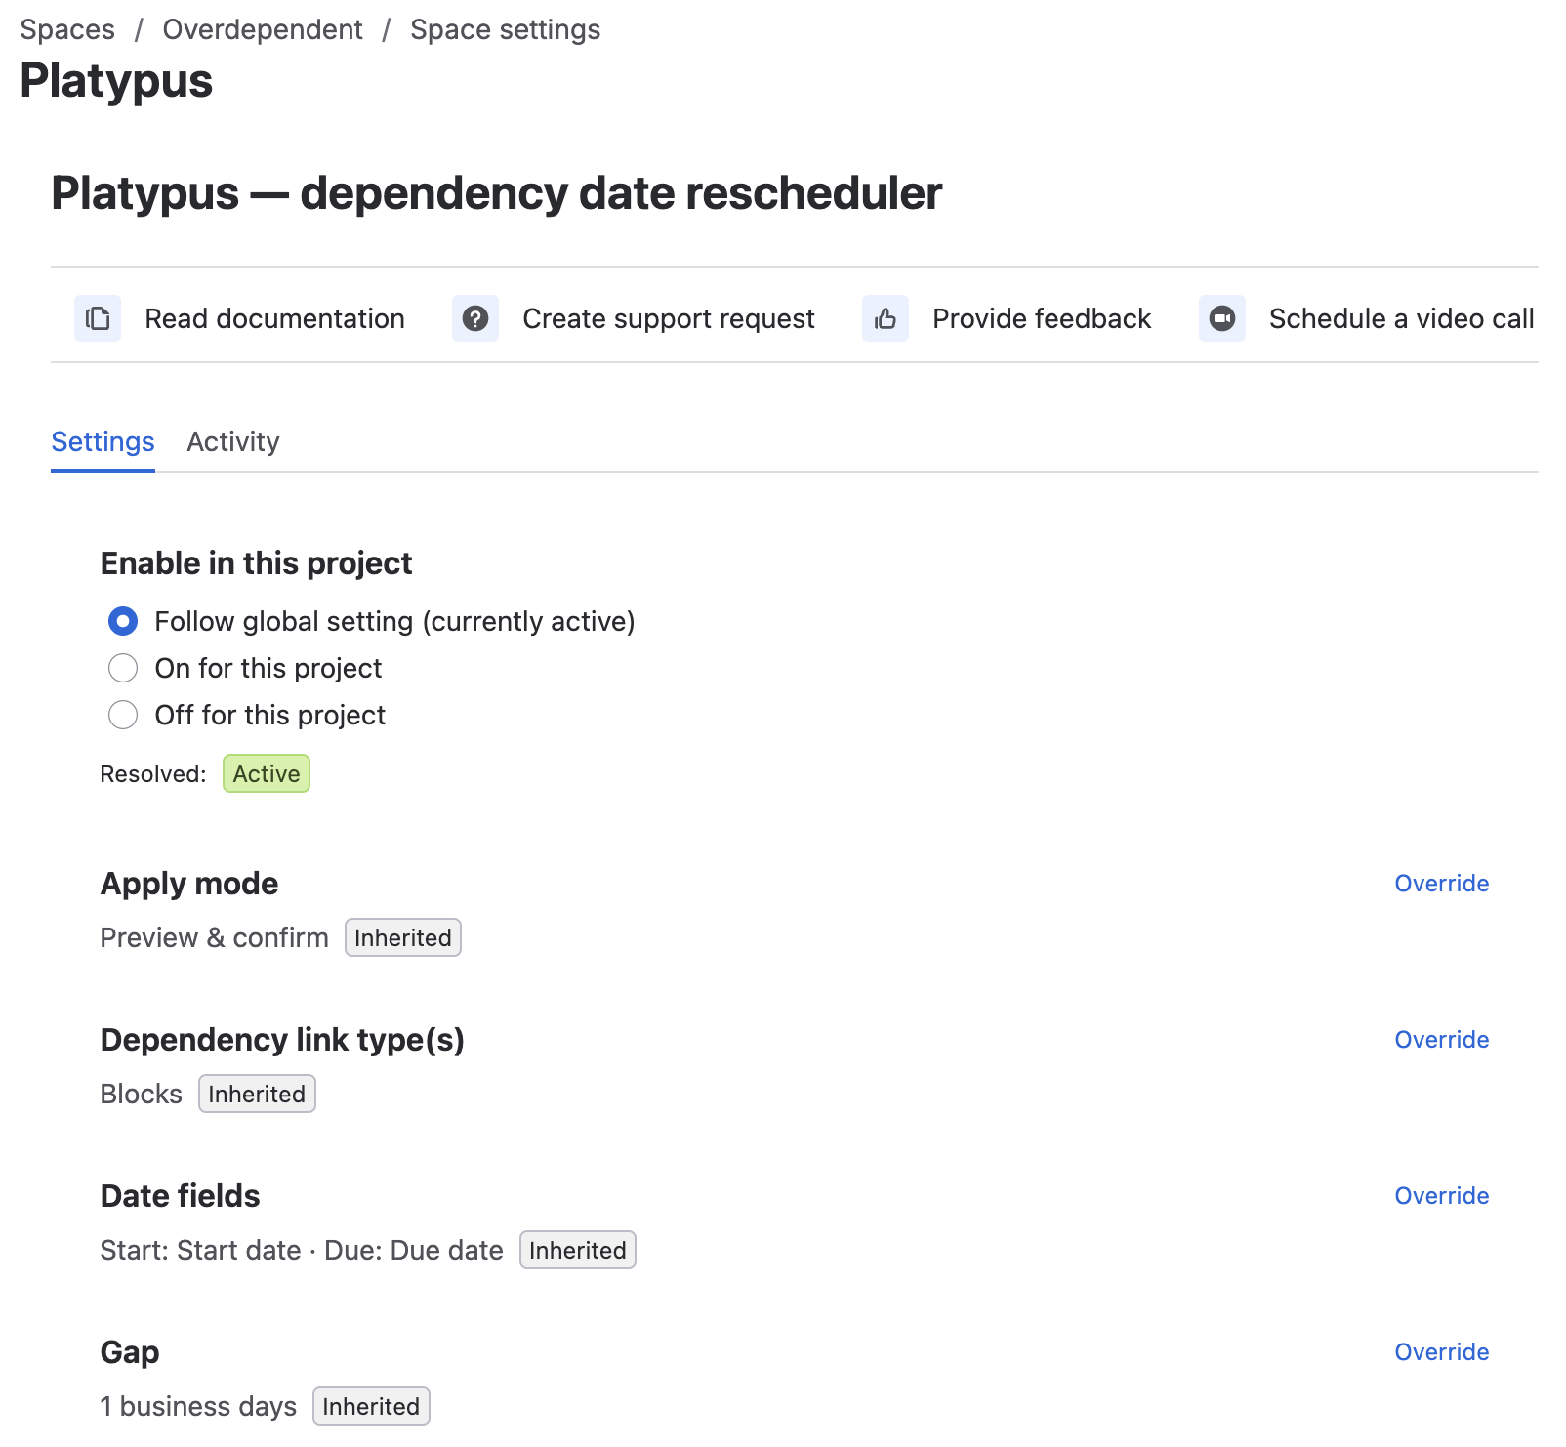Override the Dependency link type(s) setting

[1441, 1039]
